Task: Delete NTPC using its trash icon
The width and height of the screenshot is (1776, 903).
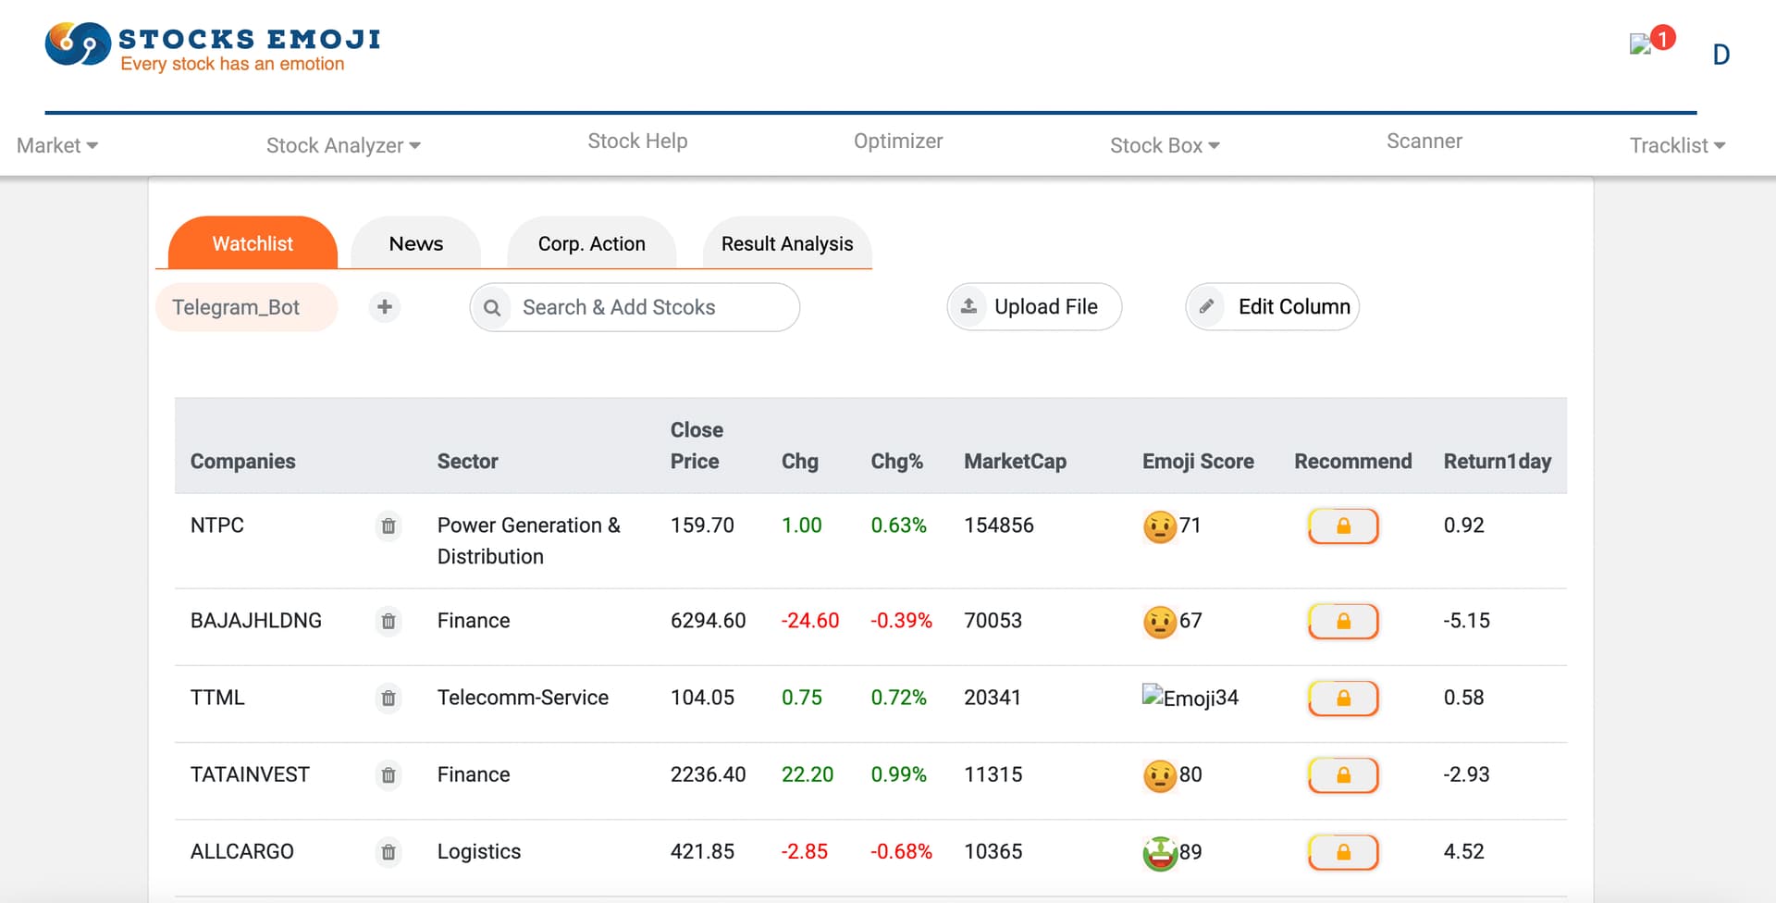Action: click(388, 526)
